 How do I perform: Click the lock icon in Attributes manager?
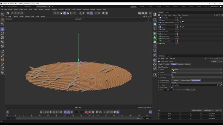(x=217, y=59)
